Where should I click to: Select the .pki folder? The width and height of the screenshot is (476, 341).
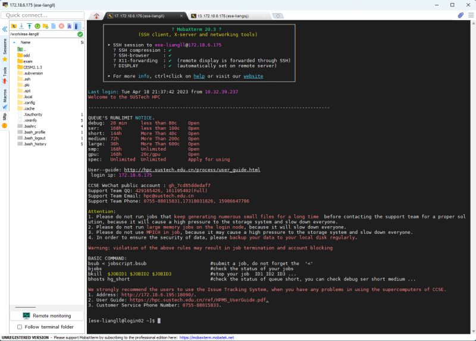click(24, 85)
